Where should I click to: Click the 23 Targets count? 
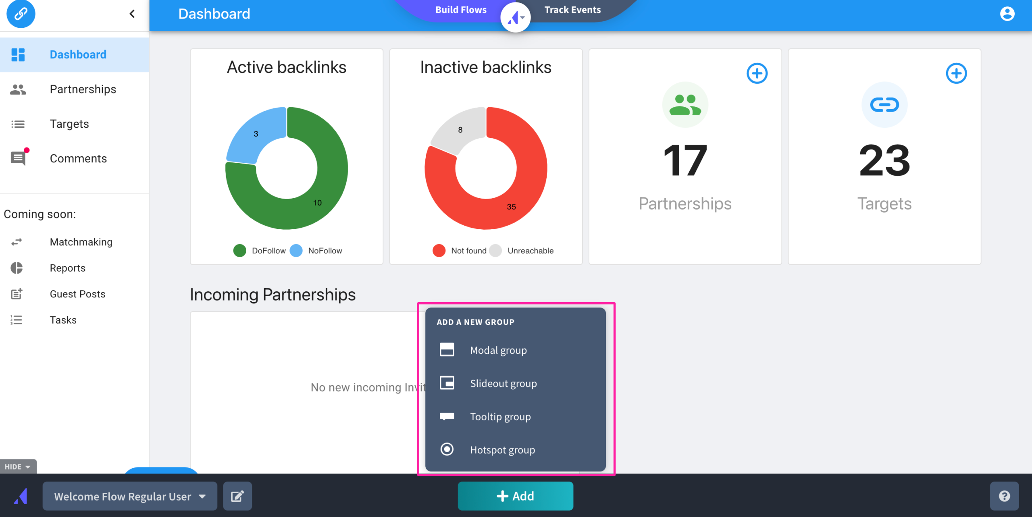coord(884,160)
